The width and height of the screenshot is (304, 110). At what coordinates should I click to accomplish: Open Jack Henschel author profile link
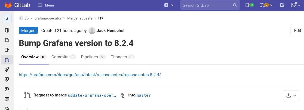110,31
